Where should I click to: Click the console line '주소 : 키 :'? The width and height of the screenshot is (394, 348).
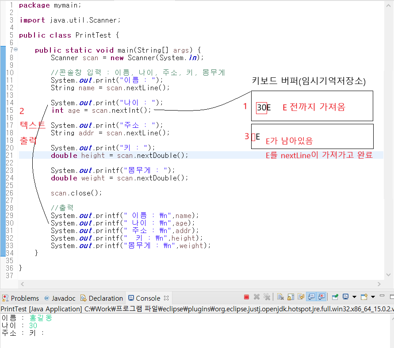[x=23, y=333]
